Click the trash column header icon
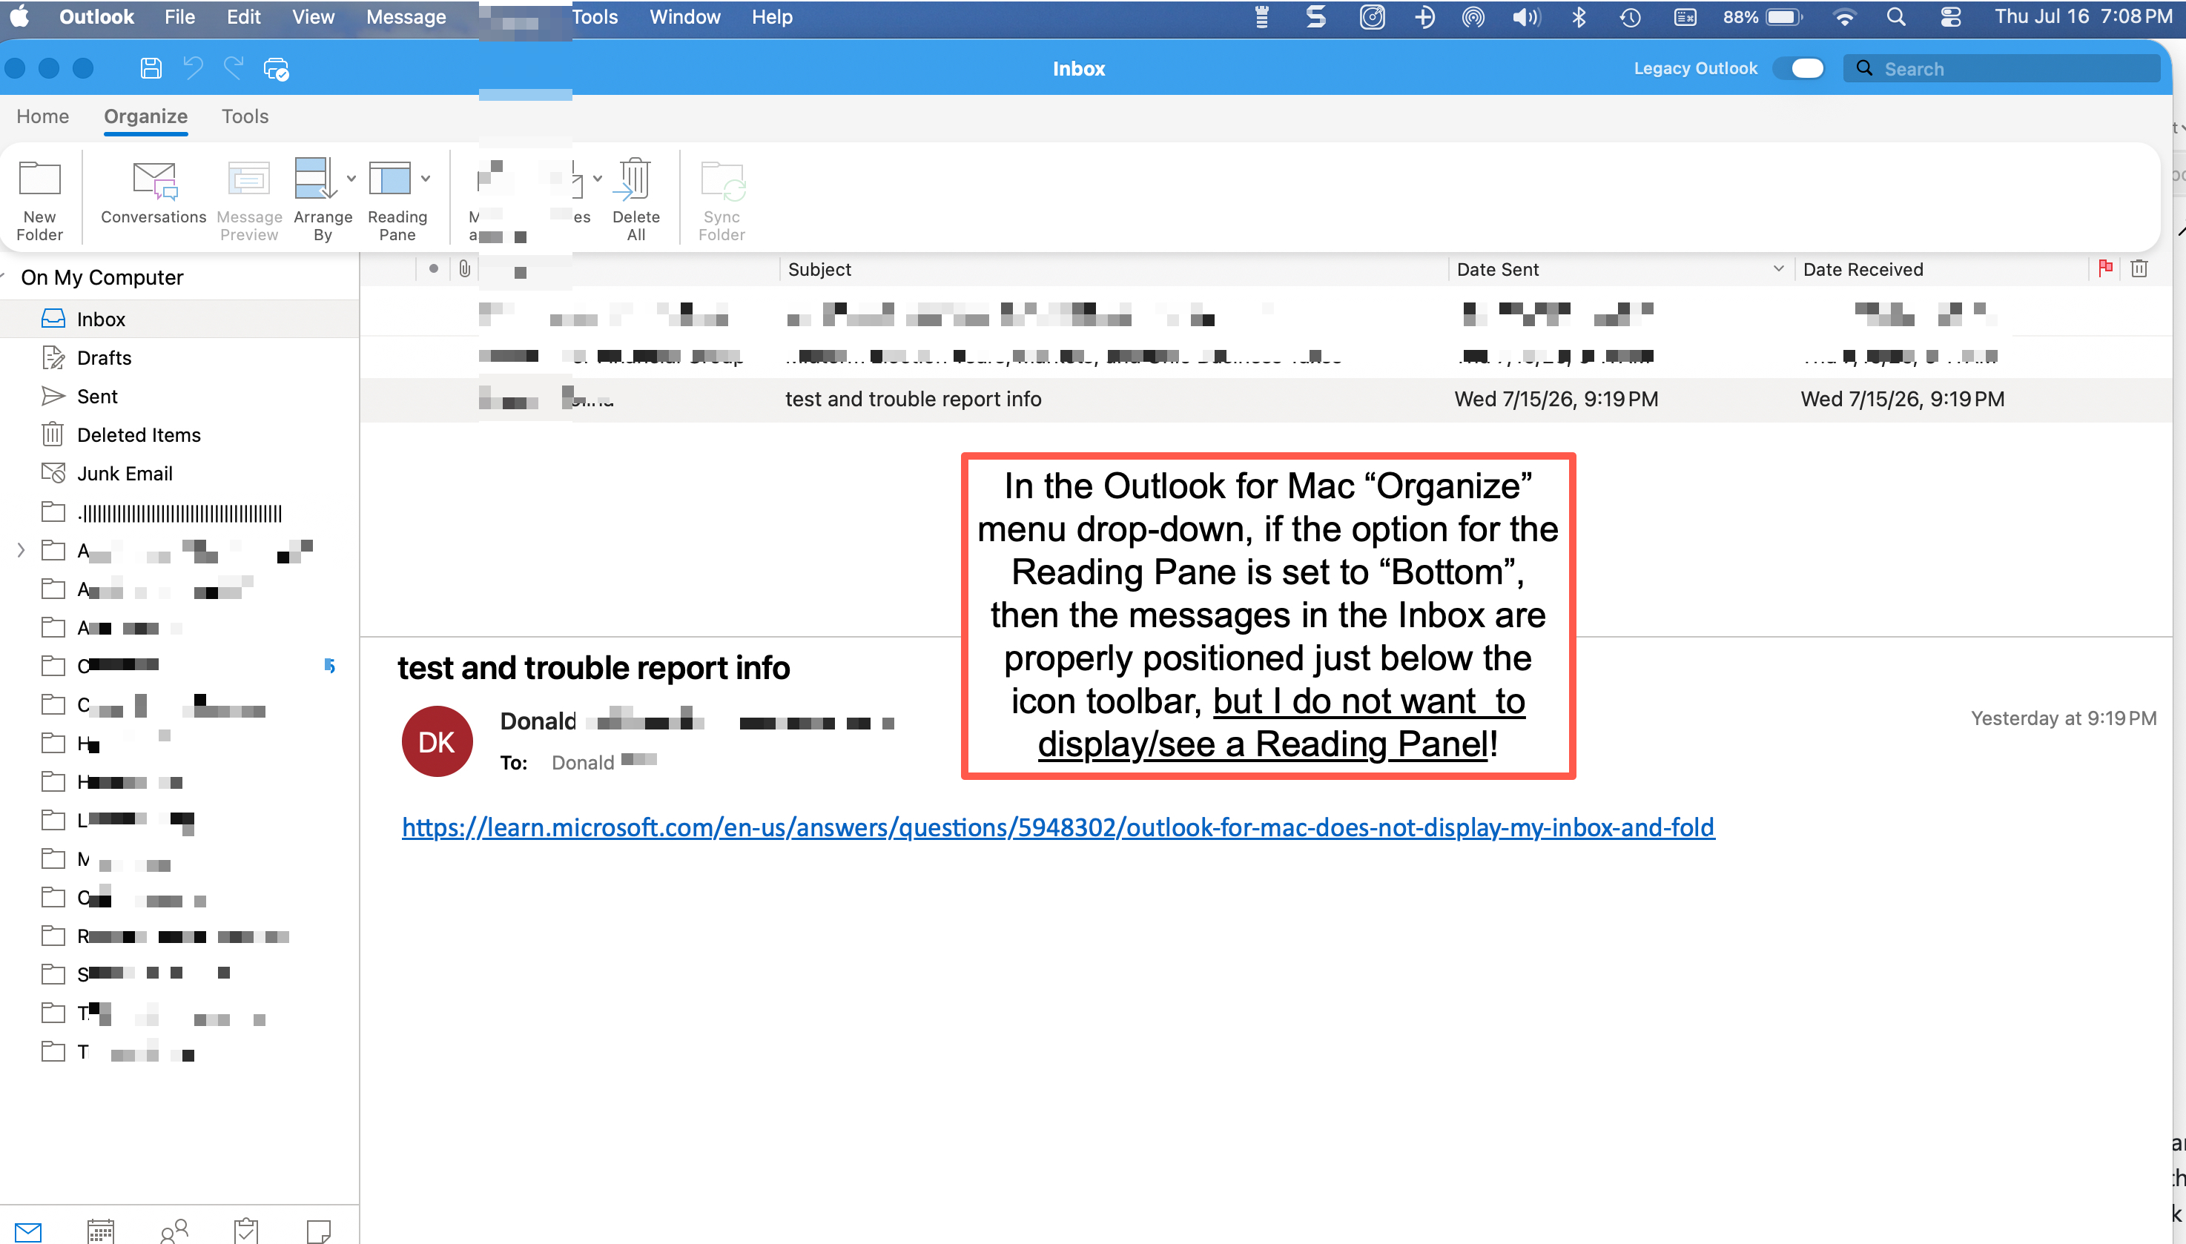 click(x=2139, y=268)
